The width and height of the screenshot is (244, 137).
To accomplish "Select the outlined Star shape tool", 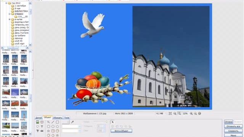I will pos(48,131).
